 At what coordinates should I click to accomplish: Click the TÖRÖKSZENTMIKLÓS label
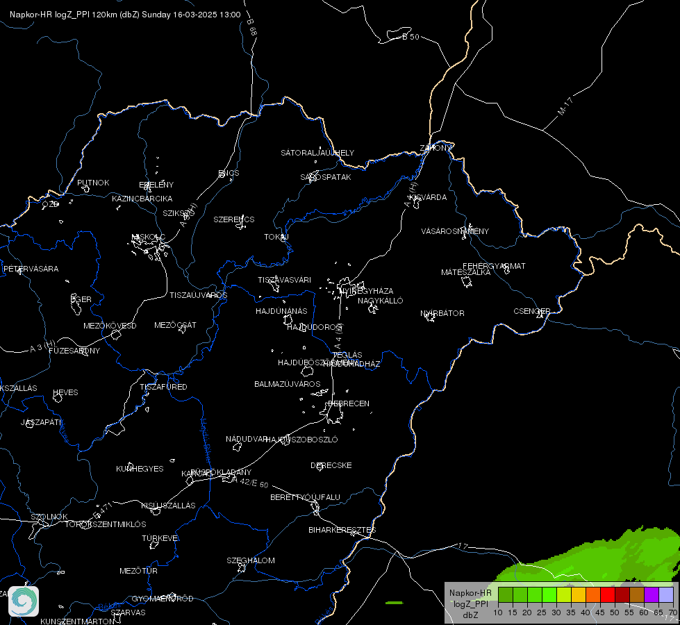[x=106, y=524]
